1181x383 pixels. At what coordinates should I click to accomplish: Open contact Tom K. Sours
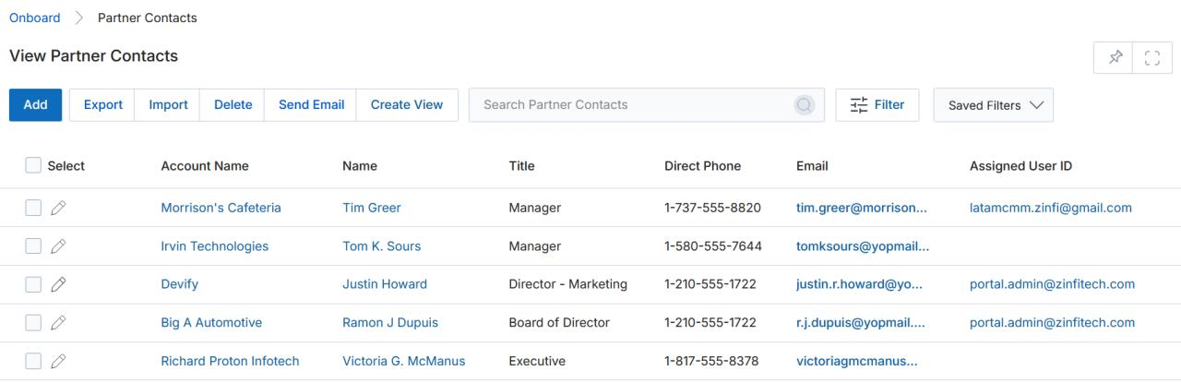click(x=381, y=246)
